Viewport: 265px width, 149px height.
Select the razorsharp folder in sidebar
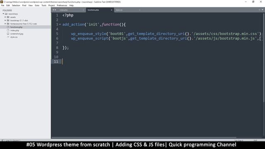(13, 14)
